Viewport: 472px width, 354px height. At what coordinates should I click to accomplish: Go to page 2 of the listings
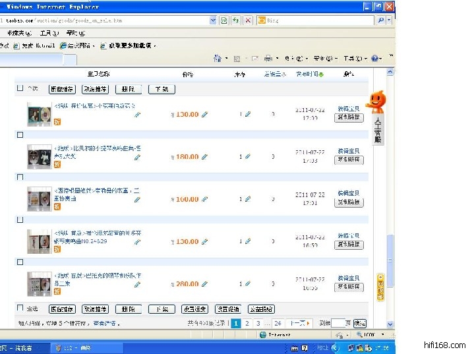pyautogui.click(x=247, y=323)
